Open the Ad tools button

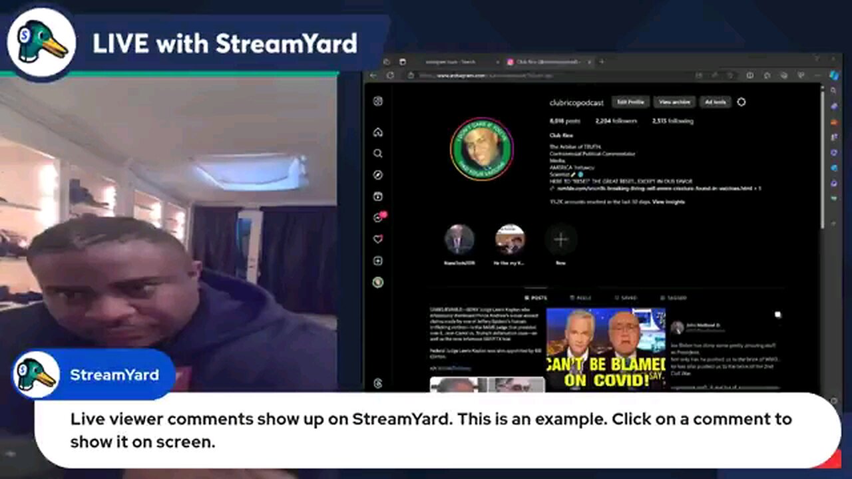pyautogui.click(x=715, y=102)
